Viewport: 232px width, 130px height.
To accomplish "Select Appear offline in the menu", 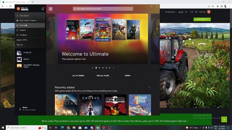I will [30, 40].
